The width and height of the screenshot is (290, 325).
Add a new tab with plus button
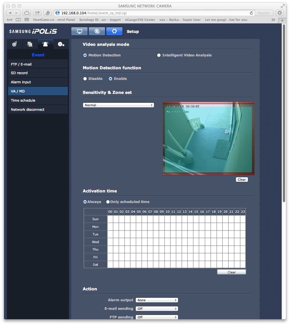pyautogui.click(x=282, y=20)
